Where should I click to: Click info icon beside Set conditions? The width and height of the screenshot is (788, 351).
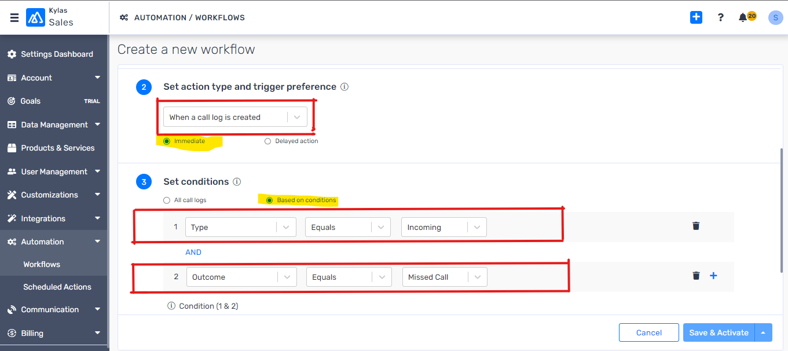tap(237, 182)
